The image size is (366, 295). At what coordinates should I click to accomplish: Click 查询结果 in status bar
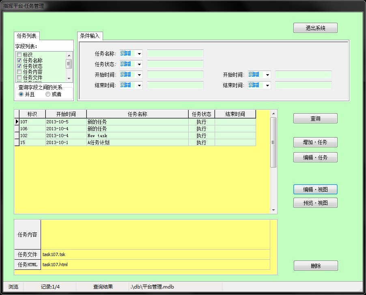click(103, 286)
